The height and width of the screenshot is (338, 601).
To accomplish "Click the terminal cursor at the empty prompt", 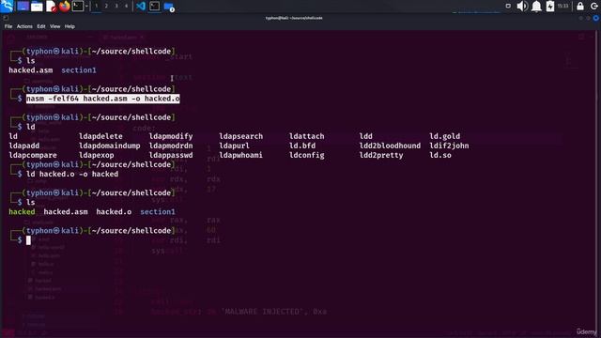I will pyautogui.click(x=28, y=240).
